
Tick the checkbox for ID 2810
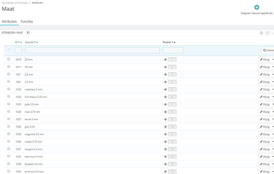coord(8,59)
